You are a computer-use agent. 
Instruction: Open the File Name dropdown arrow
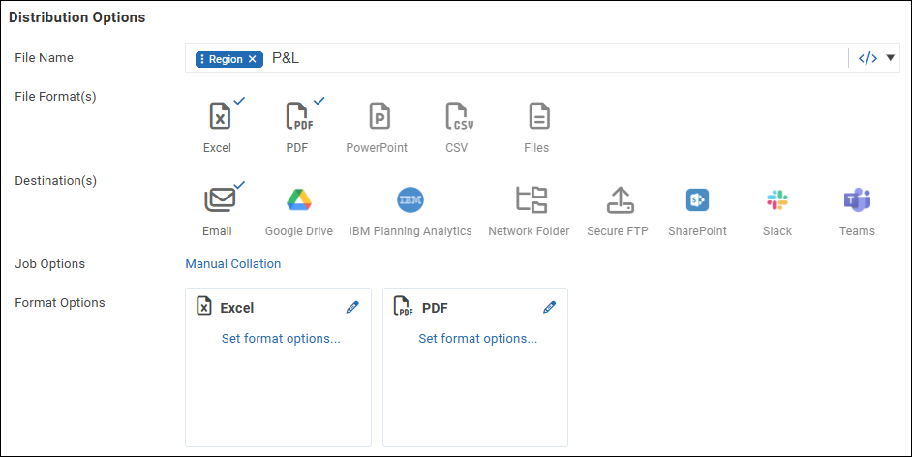click(891, 58)
